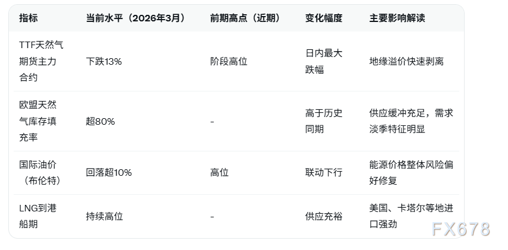
Task: Click the 国际油价（布伦特）row label
Action: pyautogui.click(x=38, y=173)
